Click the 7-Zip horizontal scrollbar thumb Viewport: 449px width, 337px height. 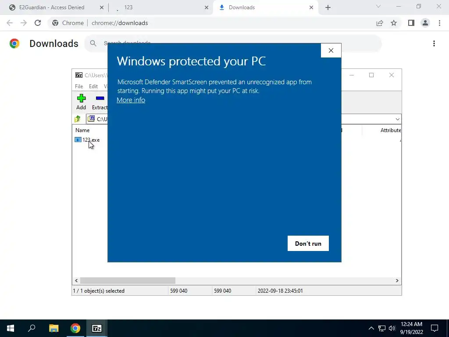pos(128,280)
